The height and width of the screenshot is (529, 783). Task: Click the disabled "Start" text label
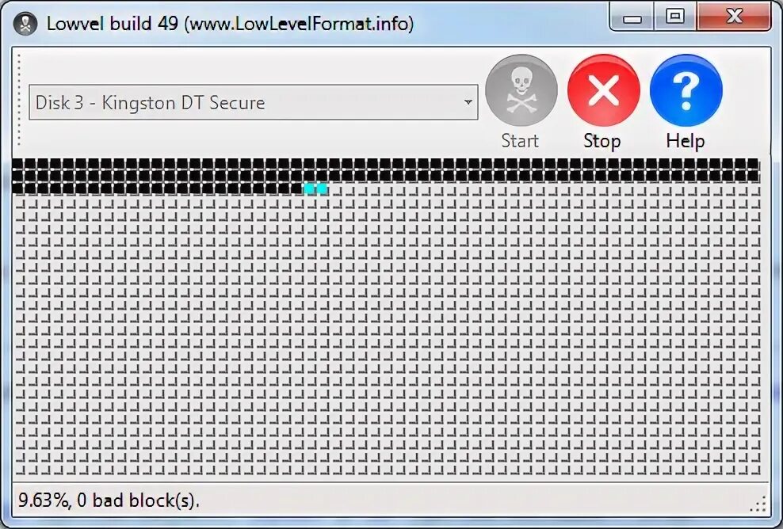[x=520, y=141]
